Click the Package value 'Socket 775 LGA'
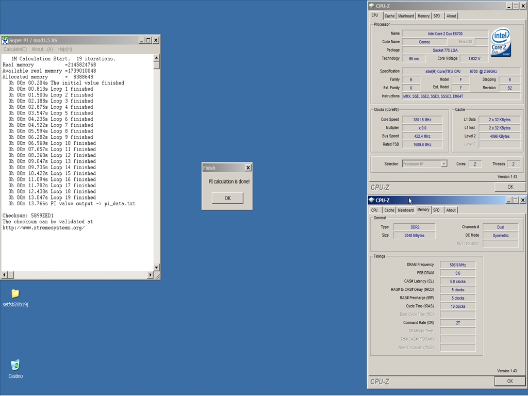 [x=445, y=50]
